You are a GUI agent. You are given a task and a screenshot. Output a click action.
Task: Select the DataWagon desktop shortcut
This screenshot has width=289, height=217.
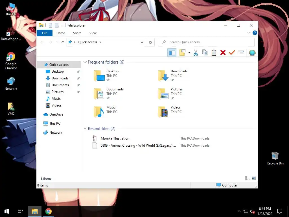point(11,34)
